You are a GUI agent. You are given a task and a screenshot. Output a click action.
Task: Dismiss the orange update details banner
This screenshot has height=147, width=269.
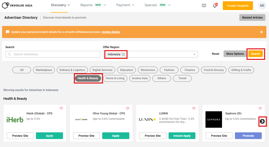point(261,32)
